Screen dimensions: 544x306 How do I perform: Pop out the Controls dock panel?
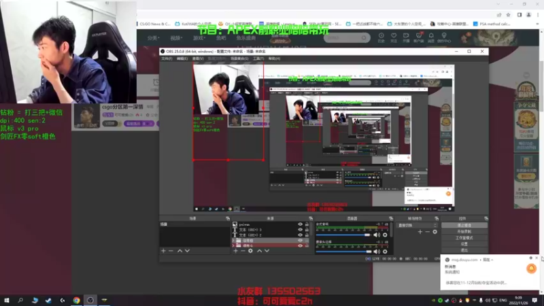click(x=486, y=218)
